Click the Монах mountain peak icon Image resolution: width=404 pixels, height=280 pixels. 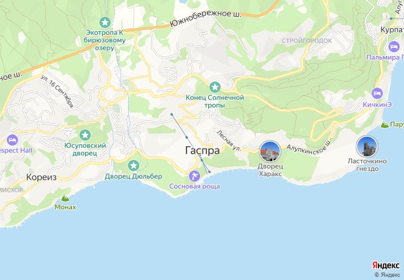tap(65, 198)
